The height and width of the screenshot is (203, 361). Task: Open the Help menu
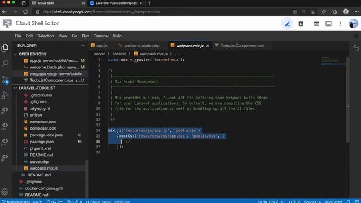pos(117,36)
